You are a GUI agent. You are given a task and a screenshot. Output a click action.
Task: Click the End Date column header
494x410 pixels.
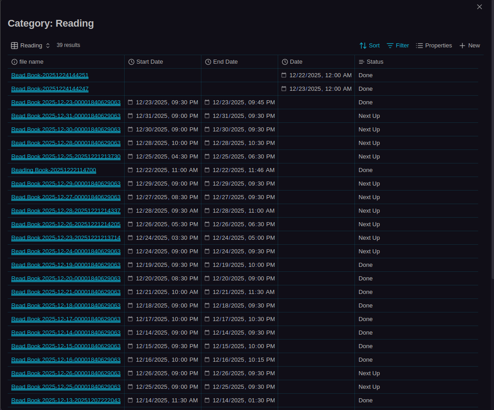tap(225, 62)
